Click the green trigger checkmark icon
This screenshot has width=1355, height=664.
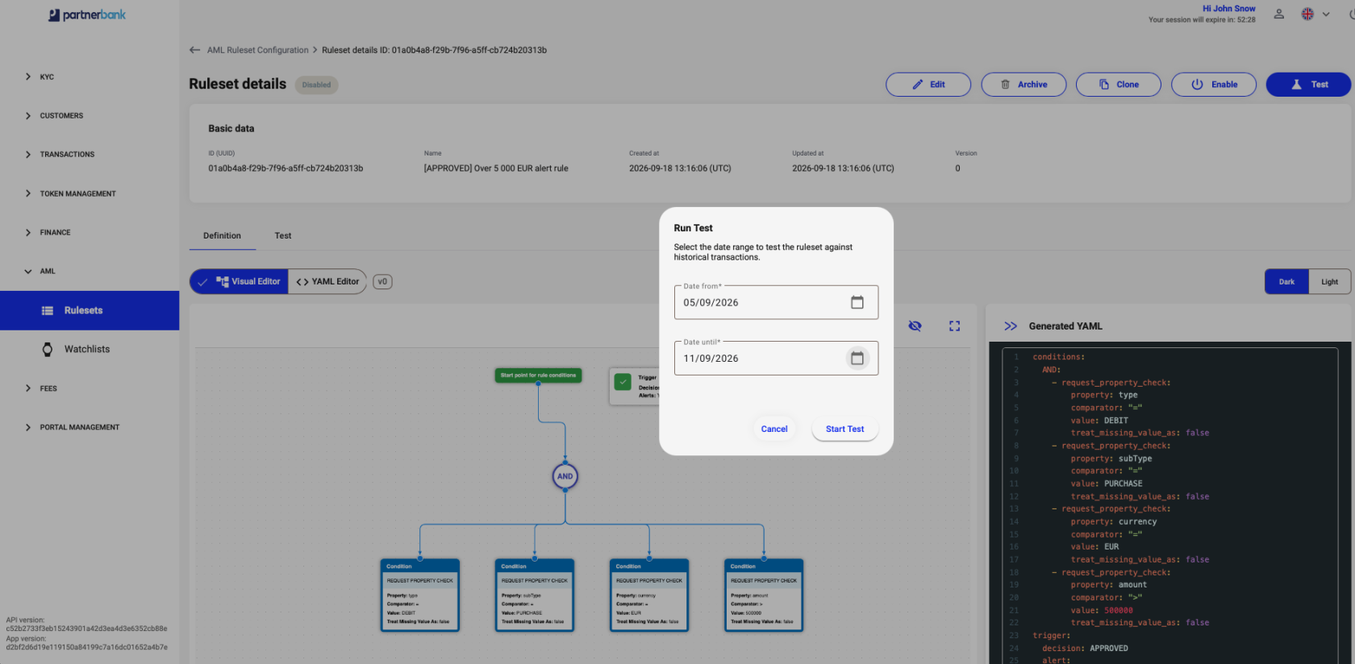tap(623, 382)
